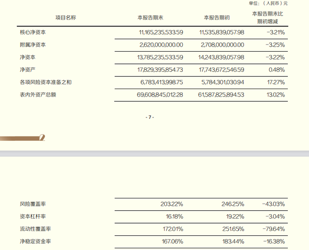Select the 203.22% value
Viewport: 309px width, 250px height.
click(172, 204)
